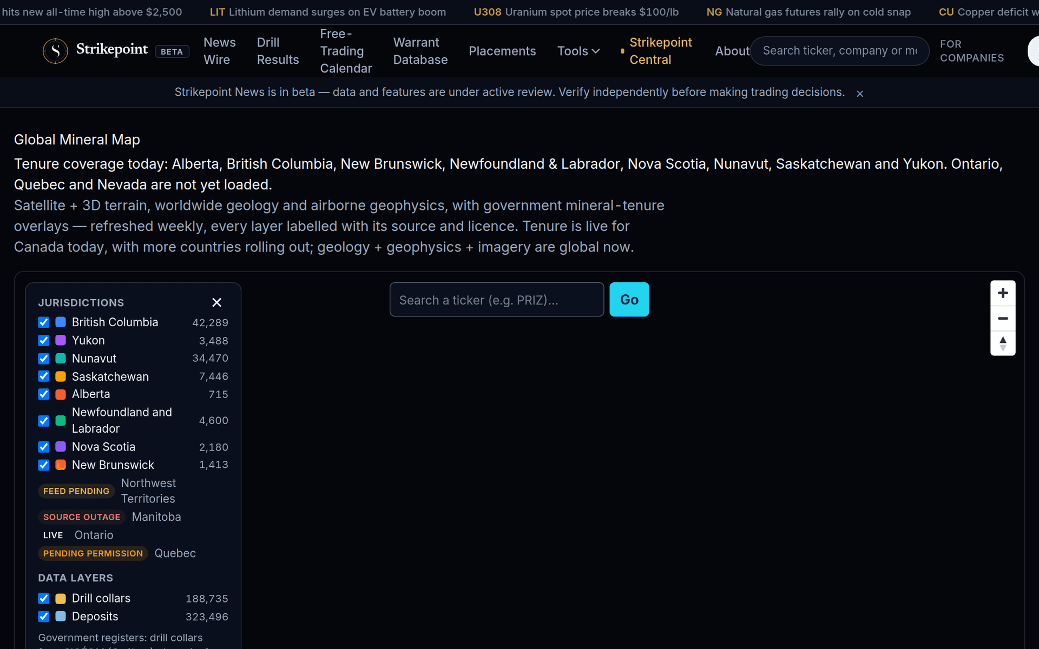Click the For Companies link
Viewport: 1039px width, 649px height.
(x=972, y=51)
